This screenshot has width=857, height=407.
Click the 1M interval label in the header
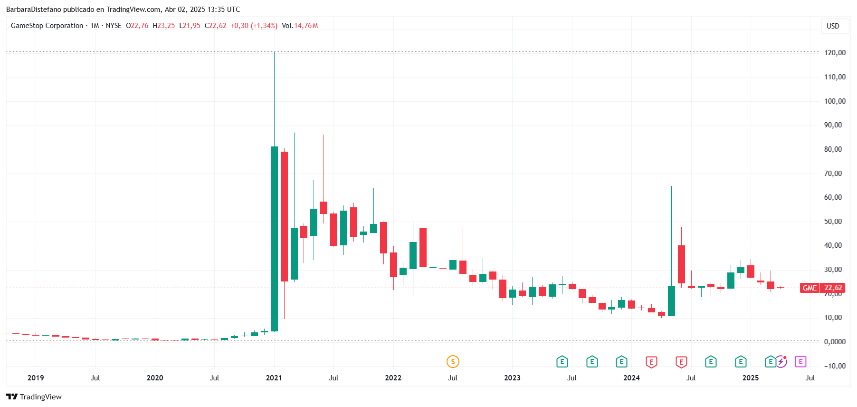tap(95, 26)
